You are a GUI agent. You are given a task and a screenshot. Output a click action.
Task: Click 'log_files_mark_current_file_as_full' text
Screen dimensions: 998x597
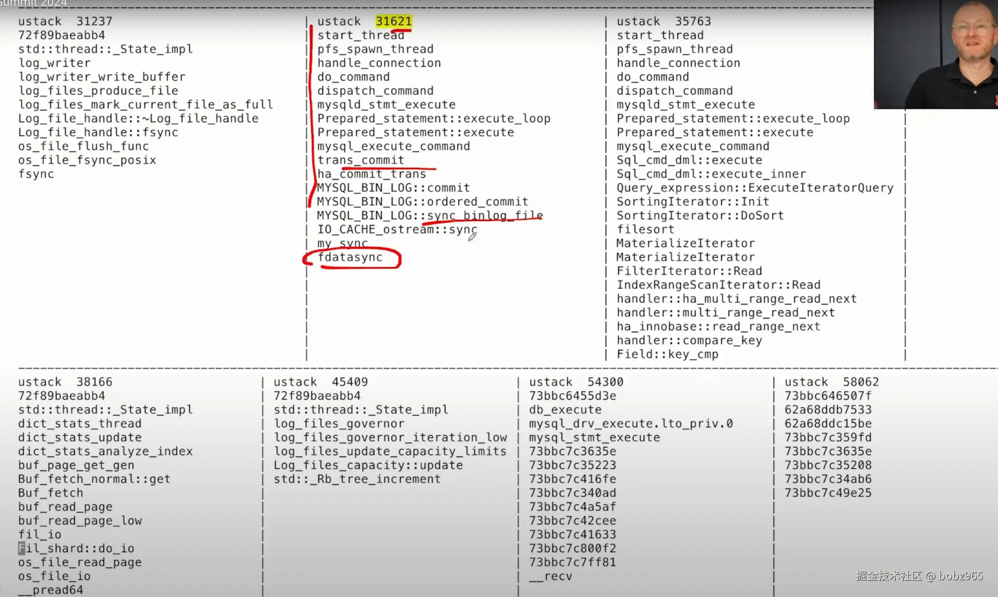click(x=145, y=105)
